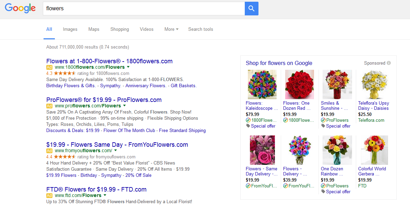Open Colorful World Gerbera product image
410x210 pixels.
pyautogui.click(x=374, y=150)
